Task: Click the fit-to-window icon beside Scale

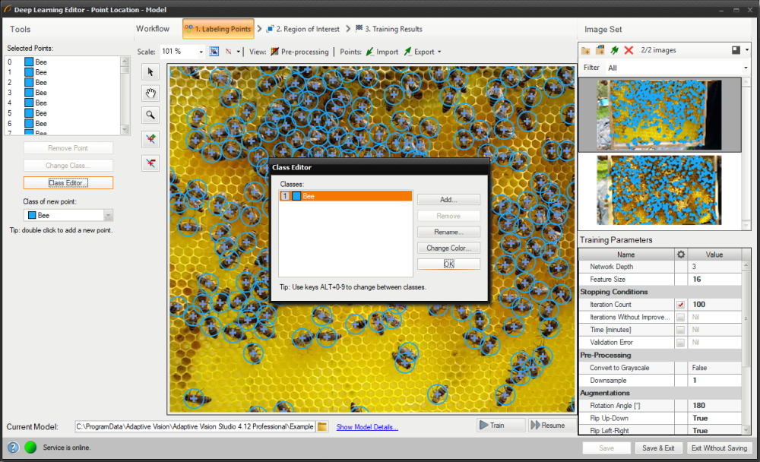Action: 214,52
